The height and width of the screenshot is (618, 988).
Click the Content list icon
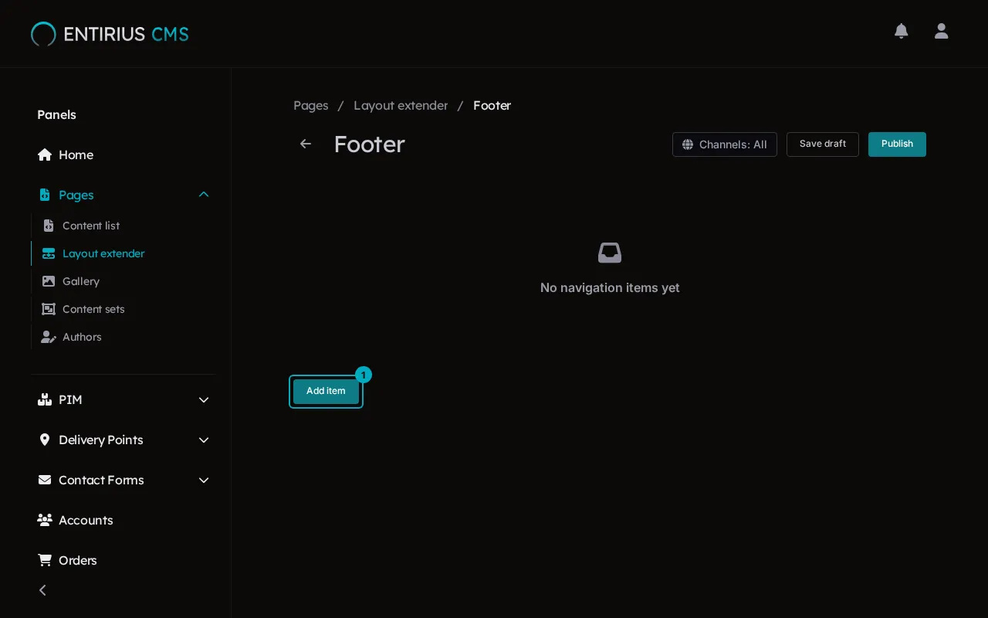[49, 226]
